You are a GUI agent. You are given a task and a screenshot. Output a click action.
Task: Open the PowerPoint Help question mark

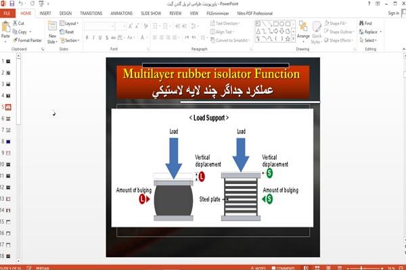point(369,3)
